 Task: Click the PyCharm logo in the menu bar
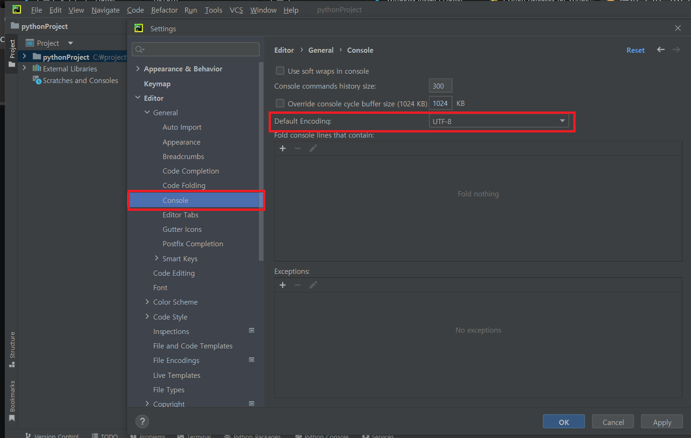[x=17, y=9]
